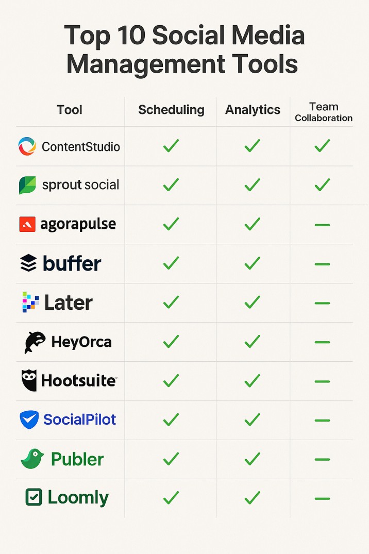
Task: Click the Agorapulse Team Collaboration dash
Action: pyautogui.click(x=322, y=225)
